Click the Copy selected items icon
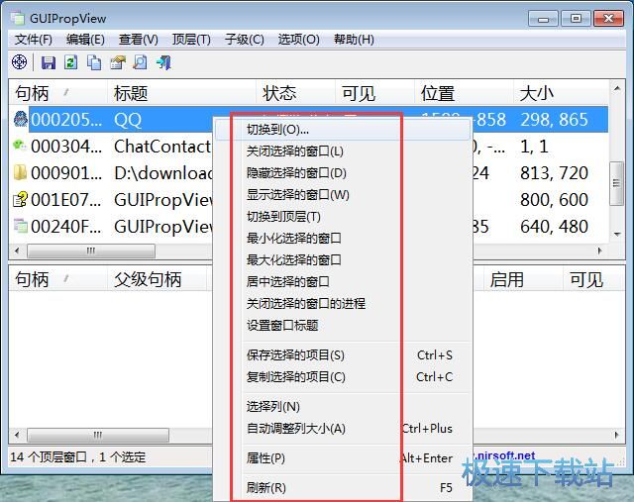Screen dimensions: 634x502 point(94,62)
